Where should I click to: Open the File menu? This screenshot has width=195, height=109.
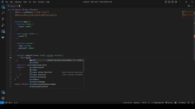(7, 2)
